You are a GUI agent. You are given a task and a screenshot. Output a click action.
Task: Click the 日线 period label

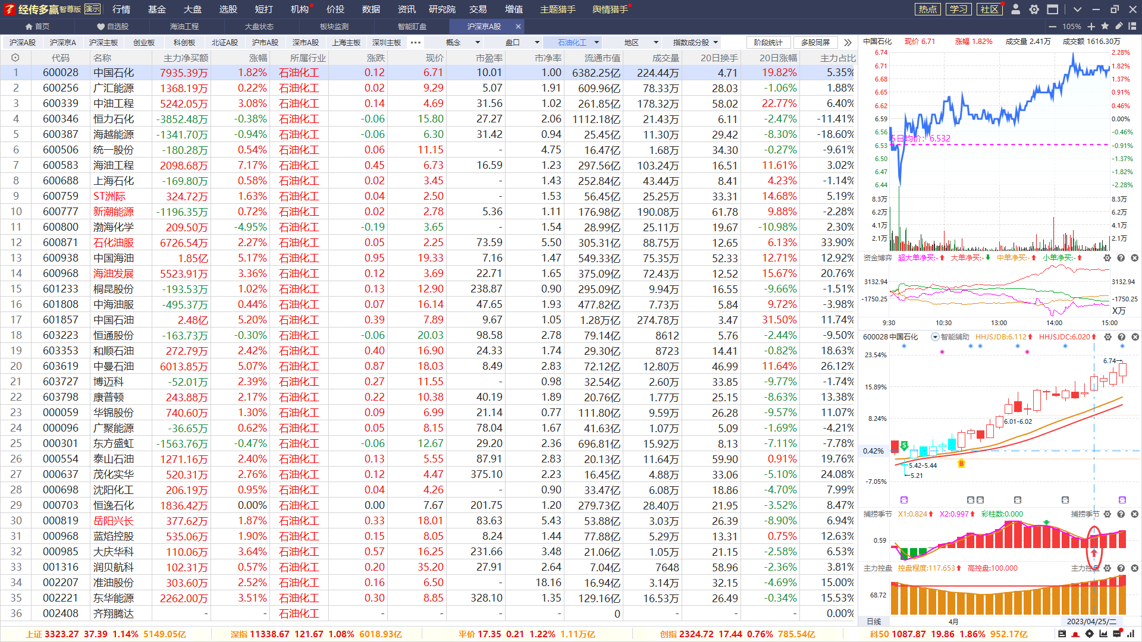point(874,621)
